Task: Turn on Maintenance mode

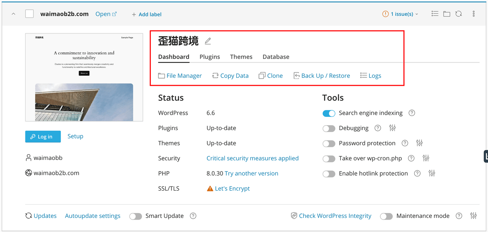Action: click(386, 216)
